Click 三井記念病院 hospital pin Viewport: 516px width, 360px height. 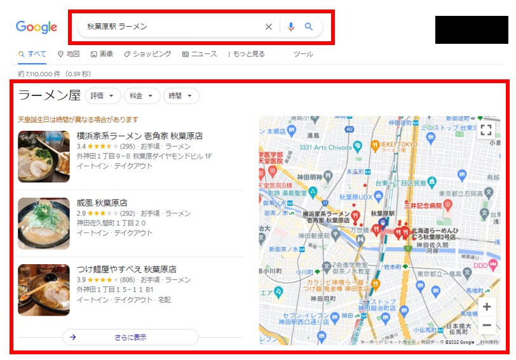(447, 206)
